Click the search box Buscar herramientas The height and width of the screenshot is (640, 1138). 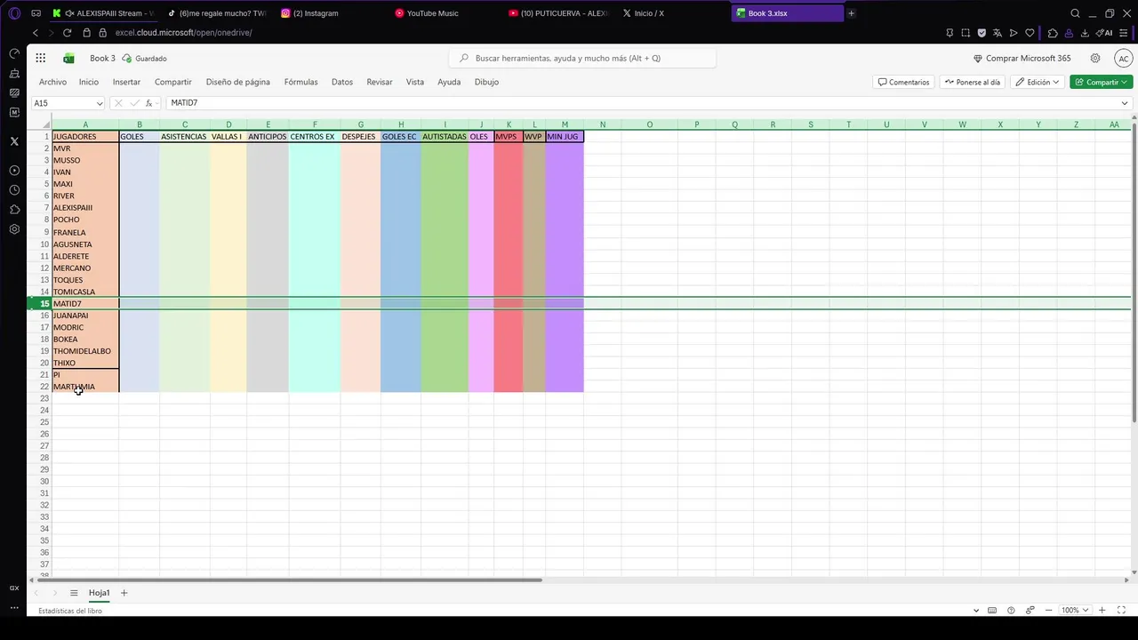(582, 58)
